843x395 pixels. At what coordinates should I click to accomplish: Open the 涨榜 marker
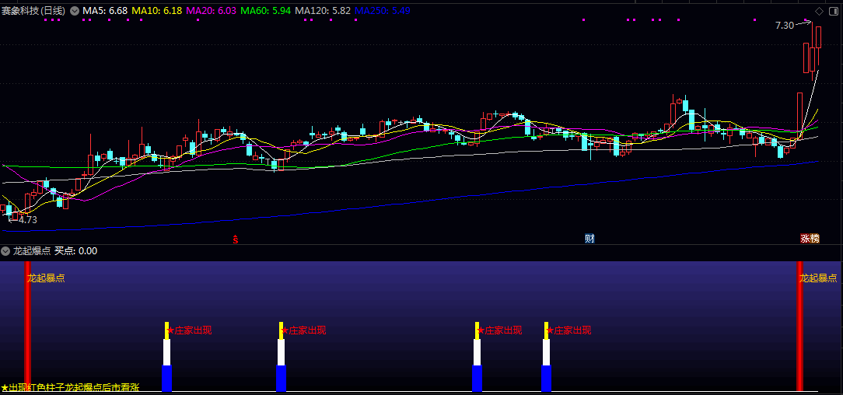tap(810, 239)
